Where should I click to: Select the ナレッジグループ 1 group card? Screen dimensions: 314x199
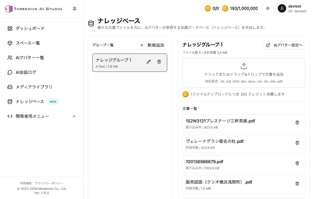tap(130, 63)
